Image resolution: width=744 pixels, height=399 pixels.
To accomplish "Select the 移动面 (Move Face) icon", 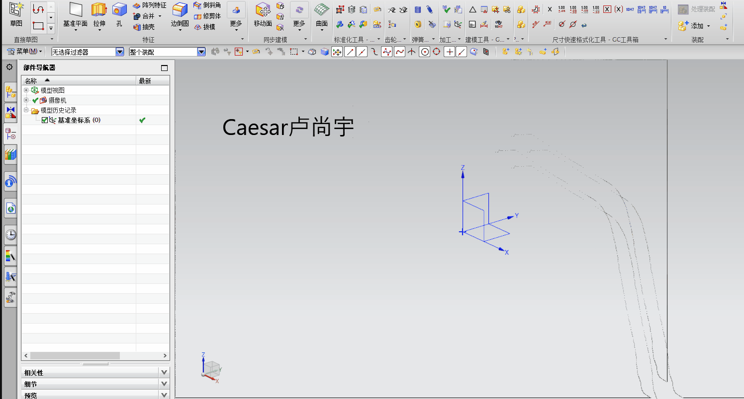I will (263, 9).
